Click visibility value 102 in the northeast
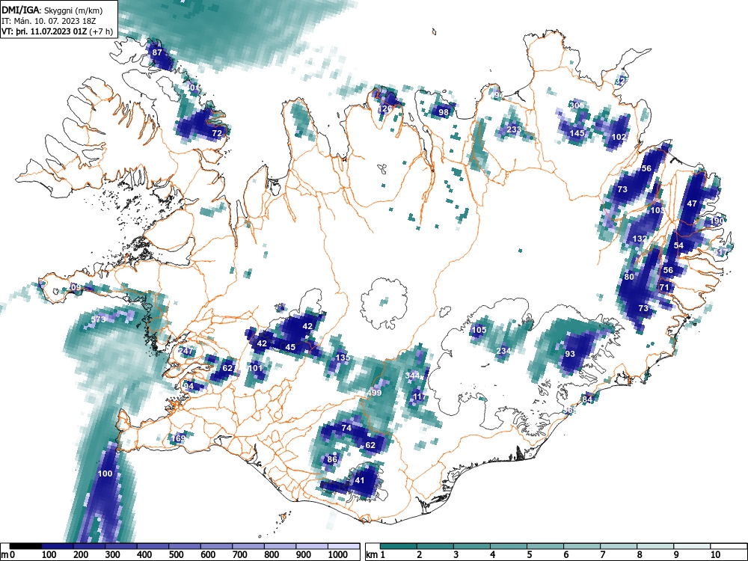The image size is (748, 561). (x=619, y=137)
